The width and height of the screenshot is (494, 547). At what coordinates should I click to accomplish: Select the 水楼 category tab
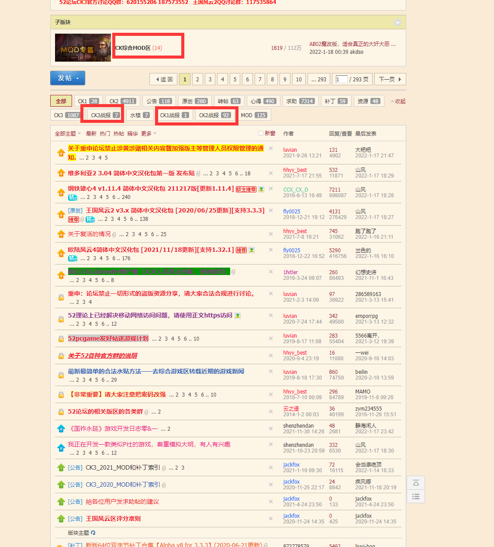click(140, 115)
